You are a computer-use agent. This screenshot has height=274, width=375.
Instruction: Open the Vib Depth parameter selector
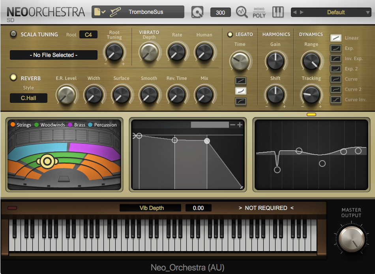coord(150,208)
